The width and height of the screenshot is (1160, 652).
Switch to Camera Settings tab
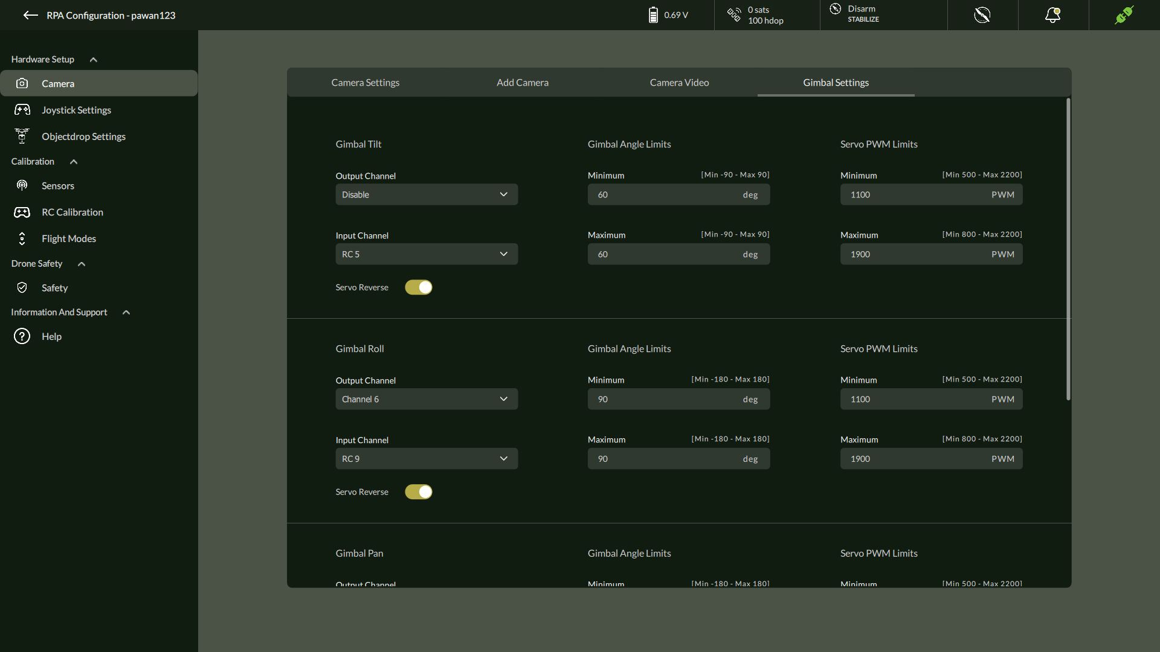(x=365, y=83)
